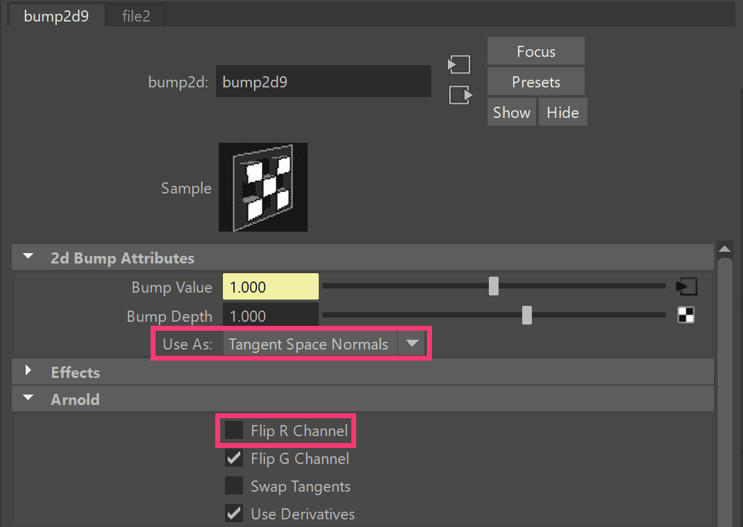Open the Use As dropdown
Image resolution: width=743 pixels, height=527 pixels.
412,343
